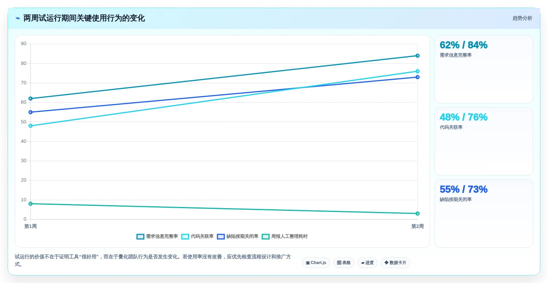
Task: Select the 数据卡片 tag
Action: (395, 262)
